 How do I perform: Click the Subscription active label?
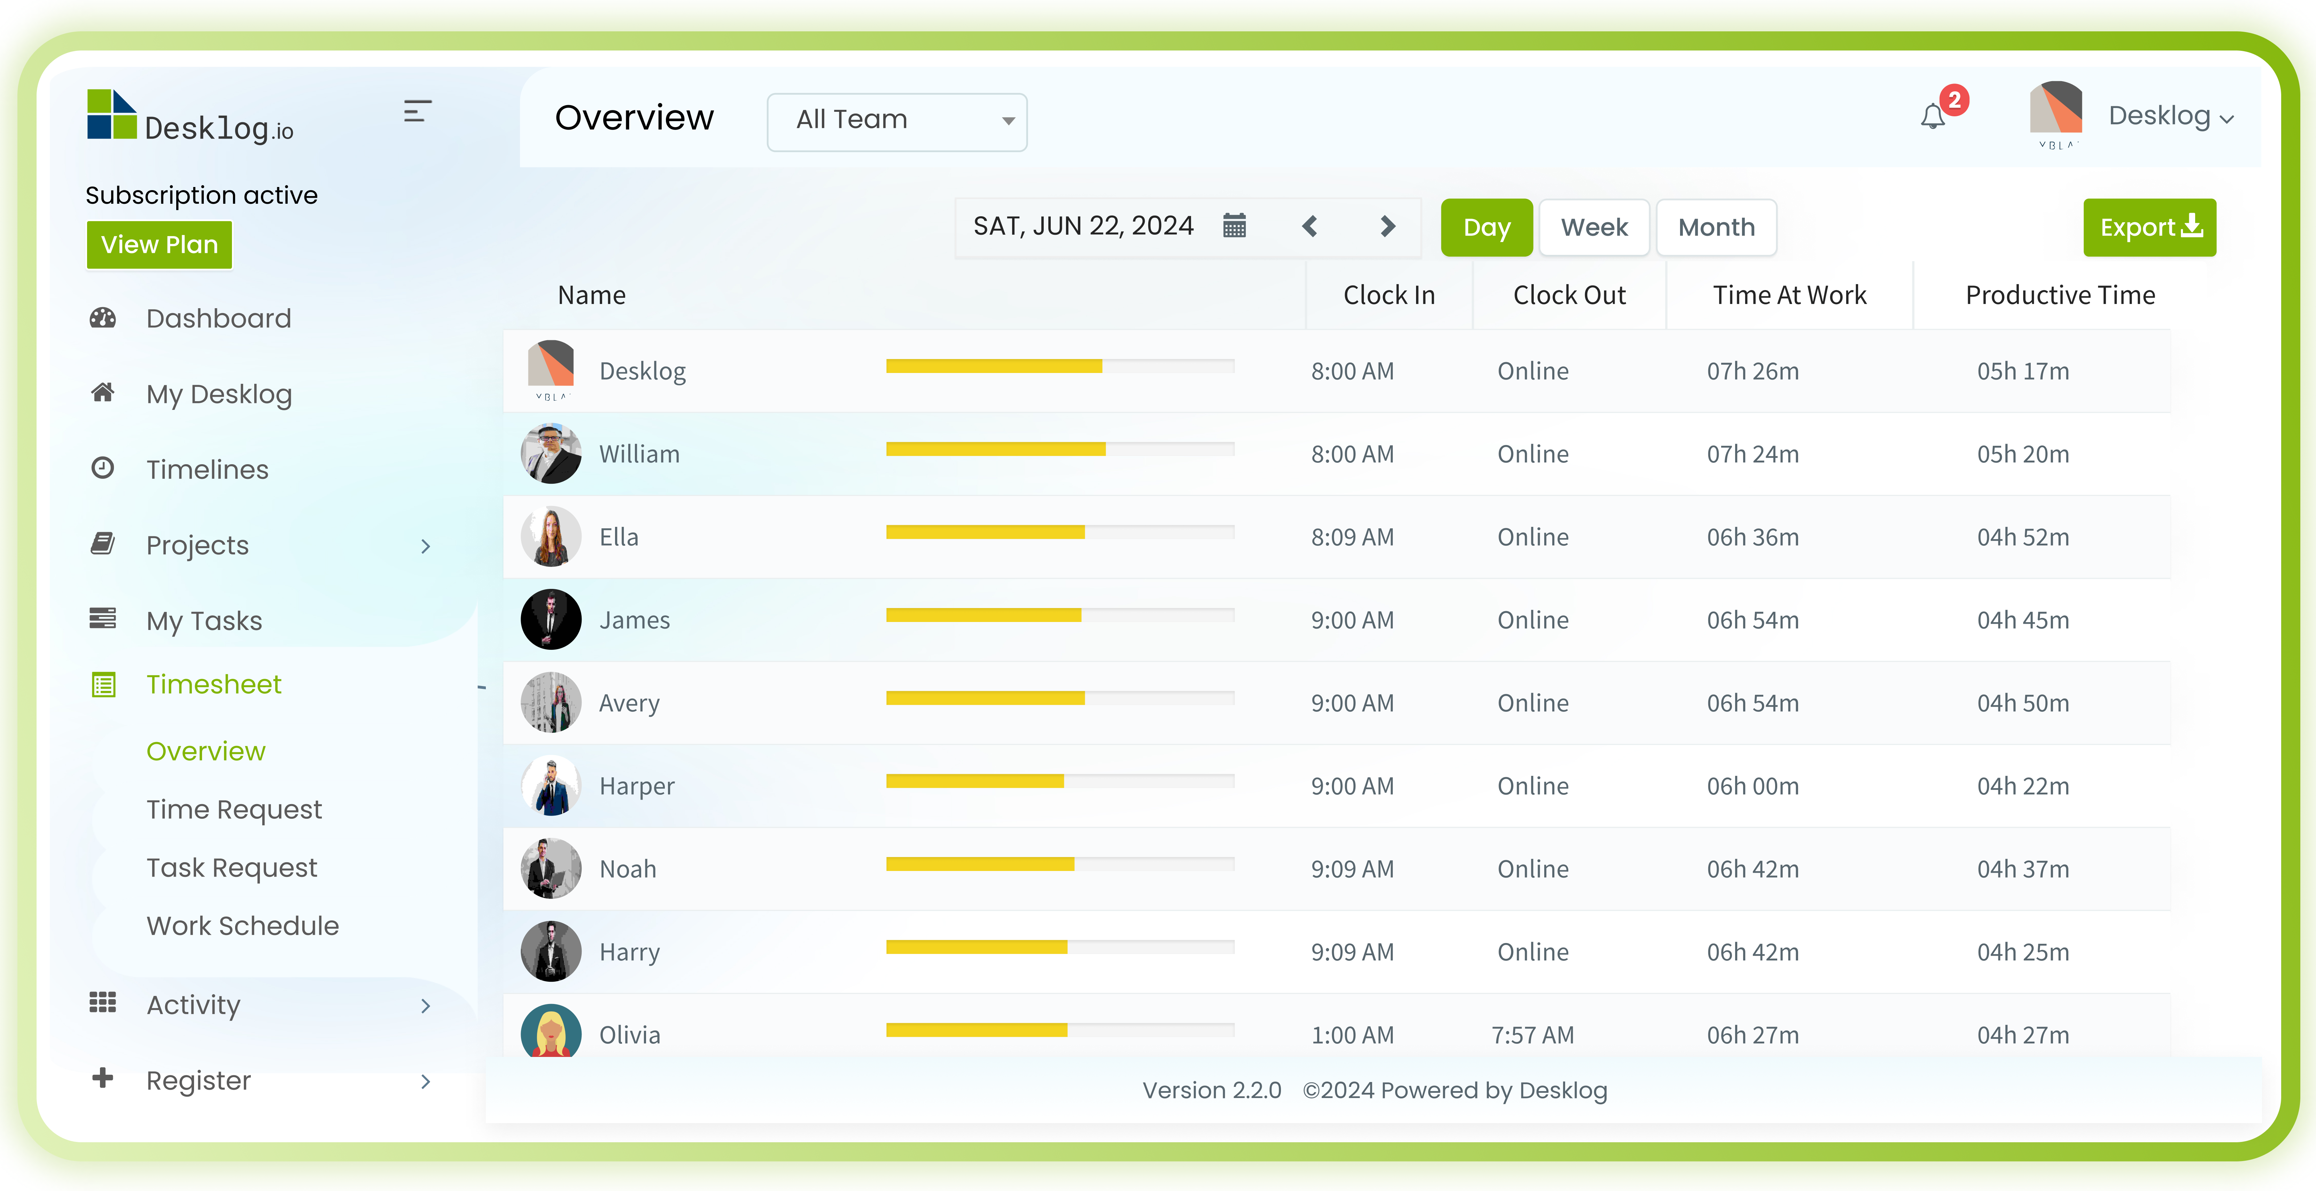(201, 195)
